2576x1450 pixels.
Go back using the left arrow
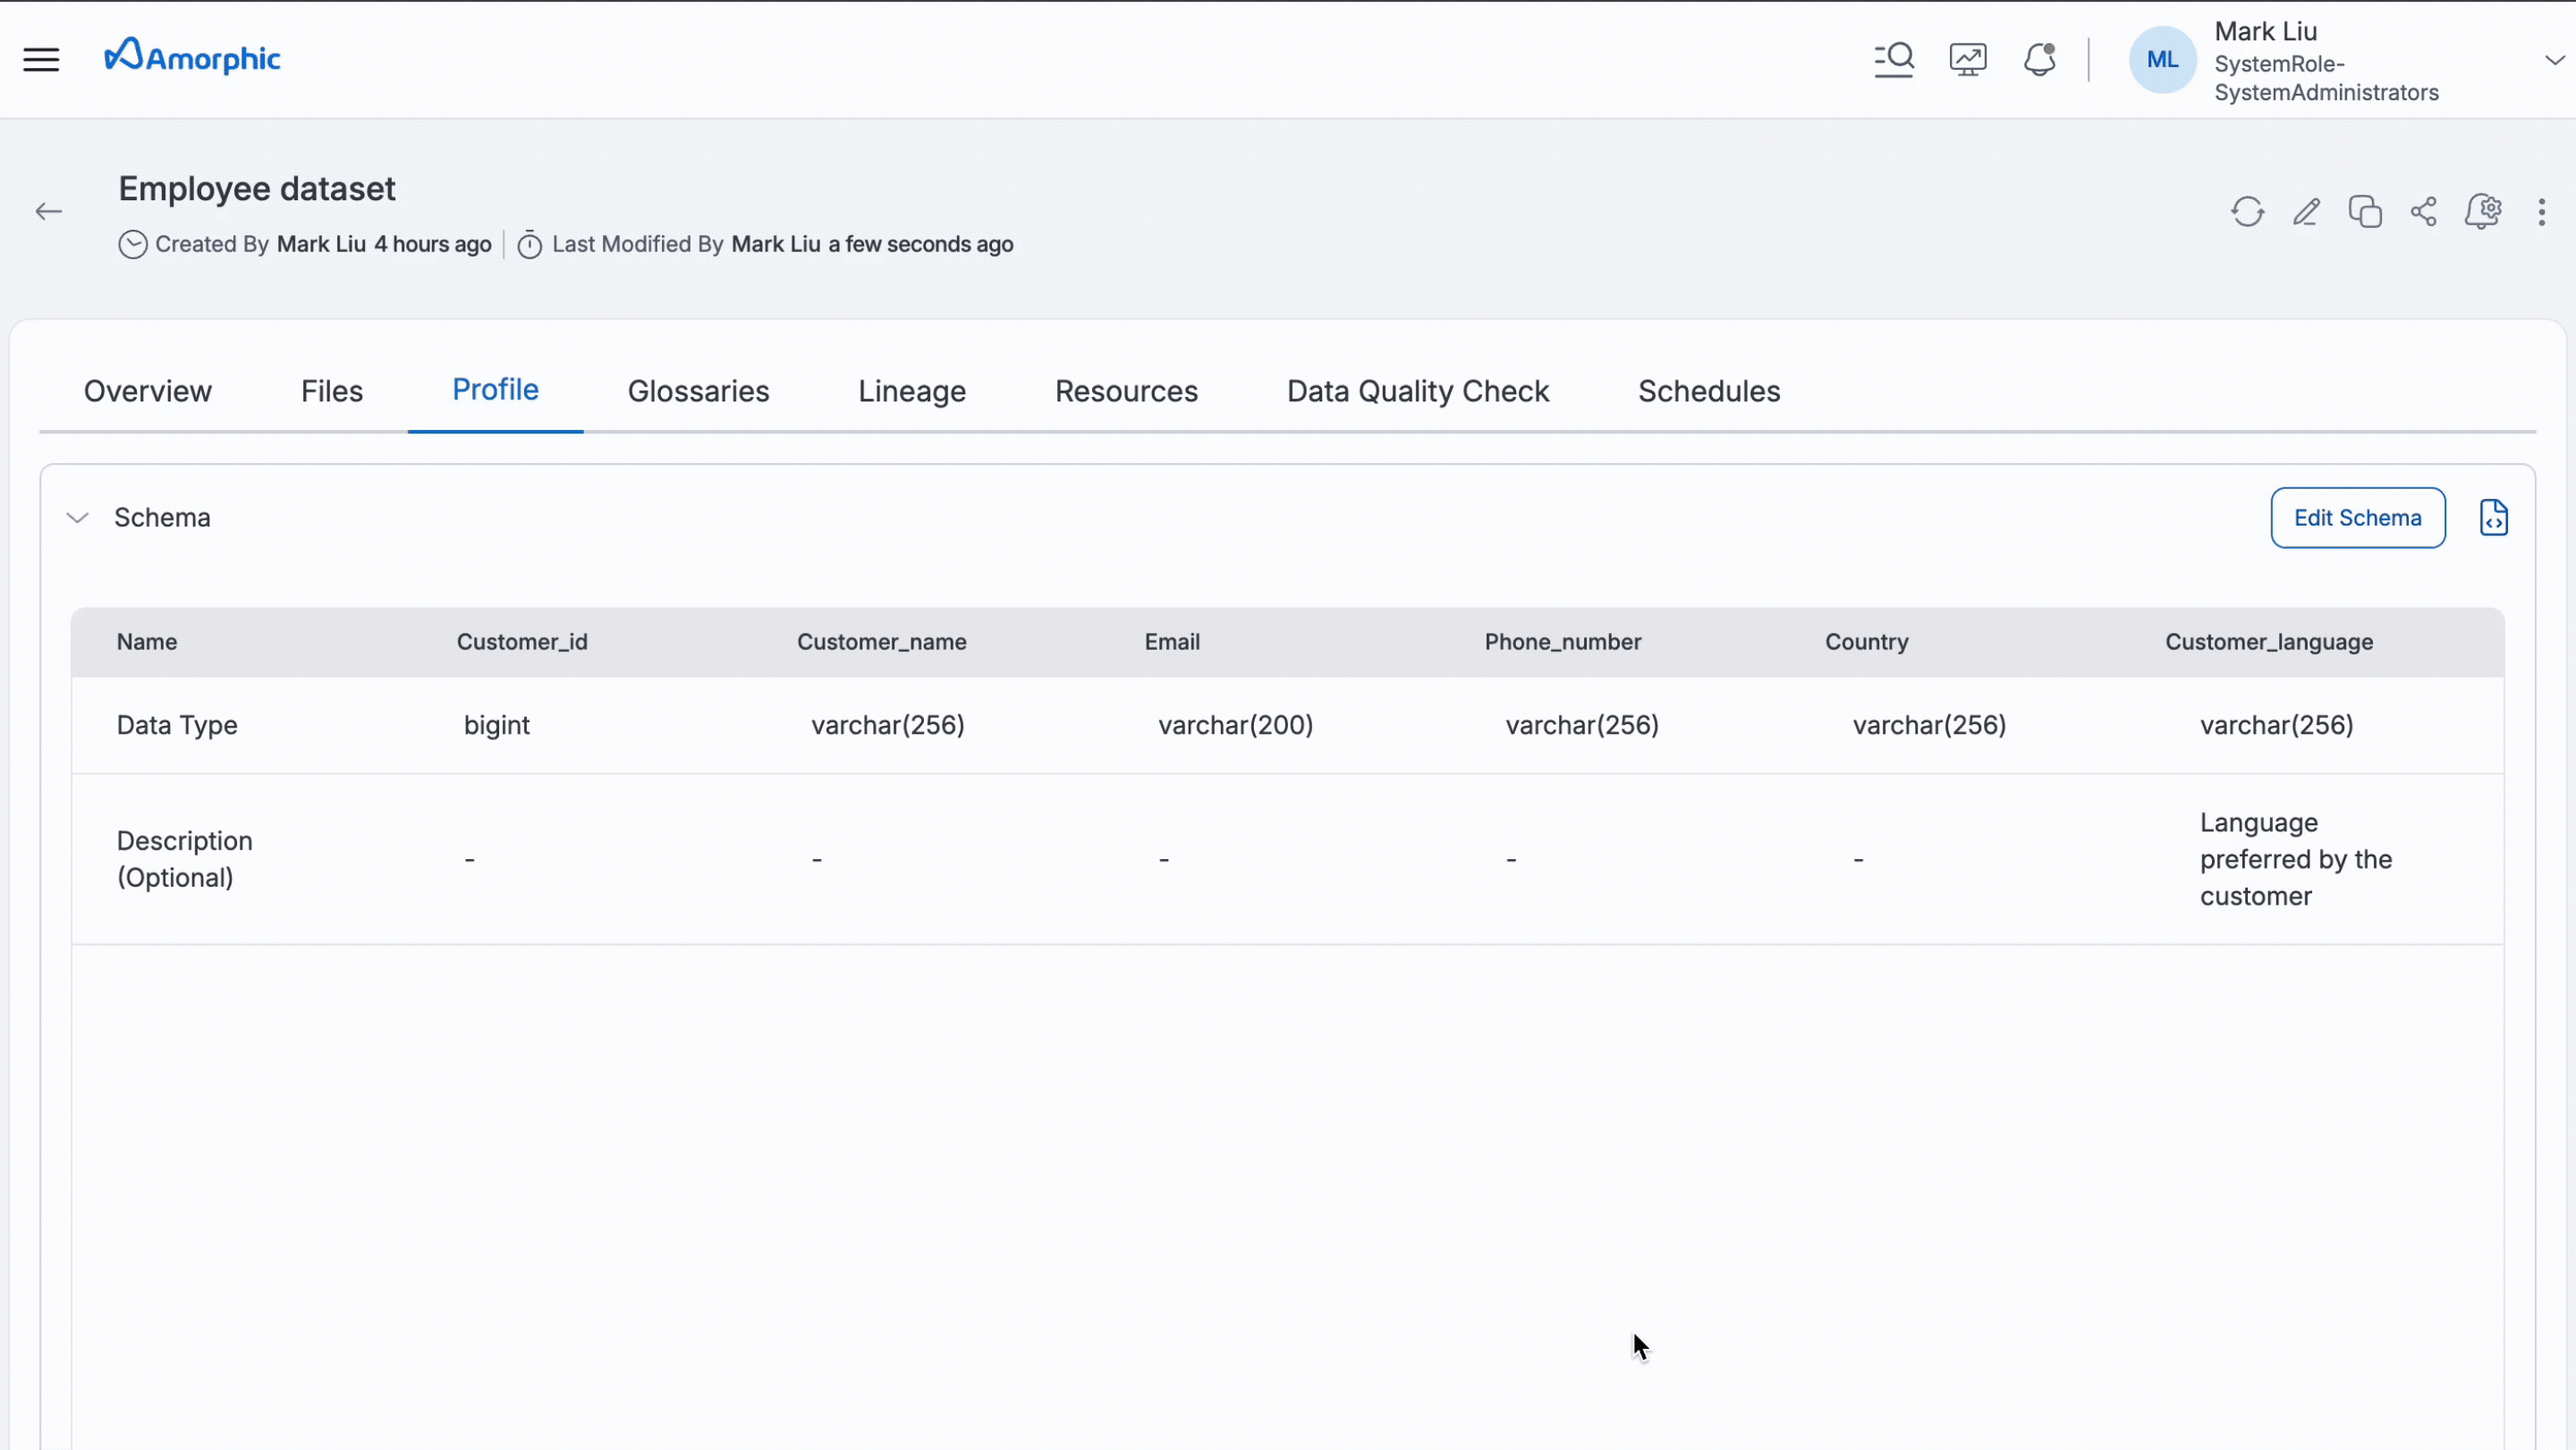(x=48, y=211)
